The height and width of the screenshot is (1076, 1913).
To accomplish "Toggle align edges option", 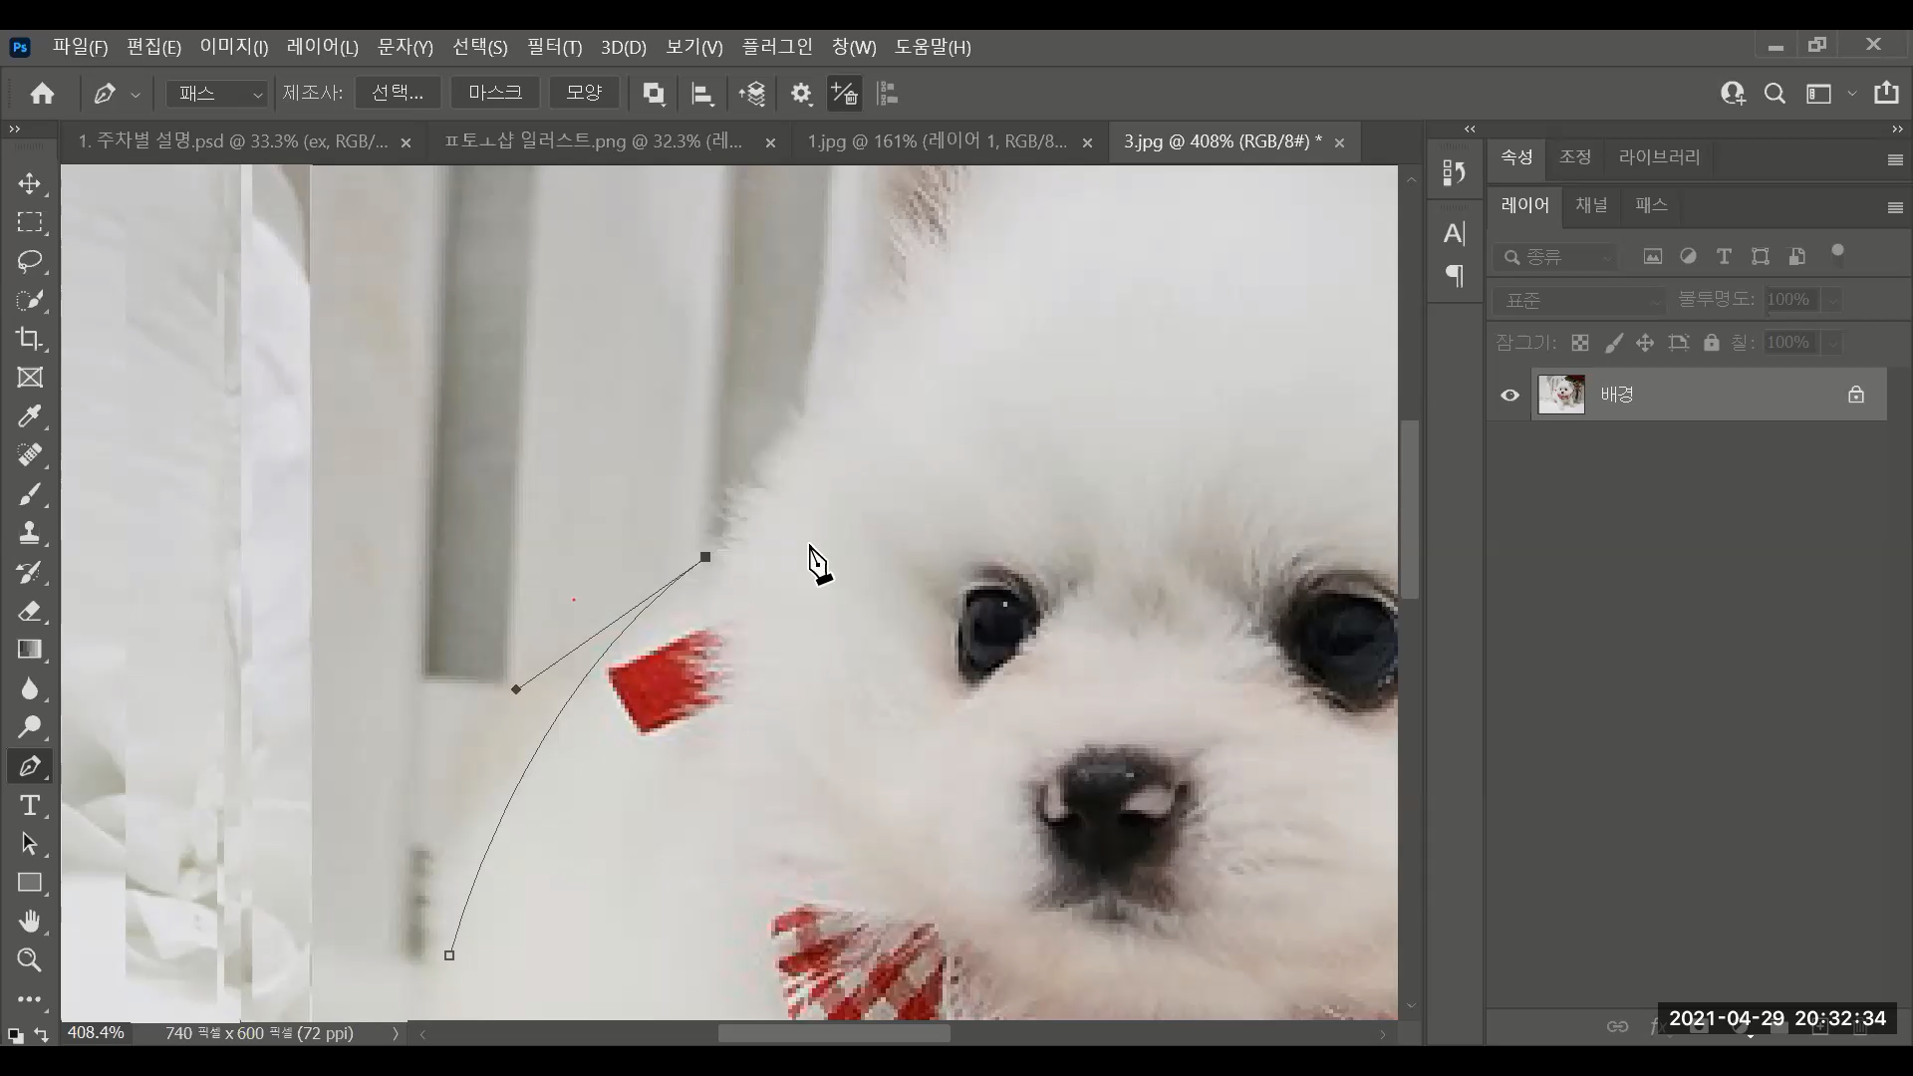I will (888, 94).
